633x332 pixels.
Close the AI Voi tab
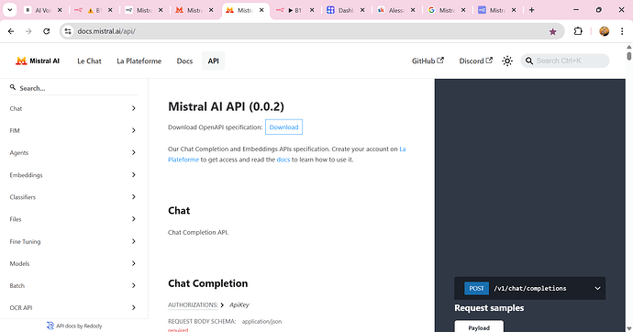point(60,10)
